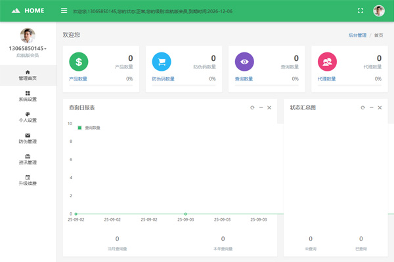Open the 代理数量 link
Viewport: 394px width, 262px height.
(x=326, y=79)
